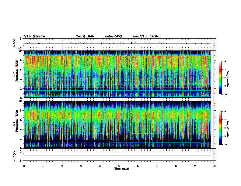
Task: Click the 'VLF Spectra' title text
Action: 34,36
